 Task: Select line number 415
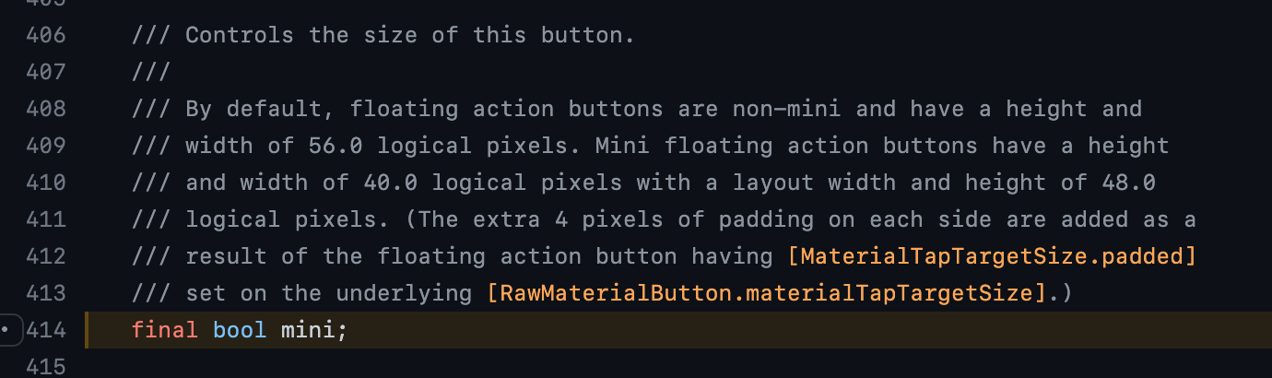(46, 366)
